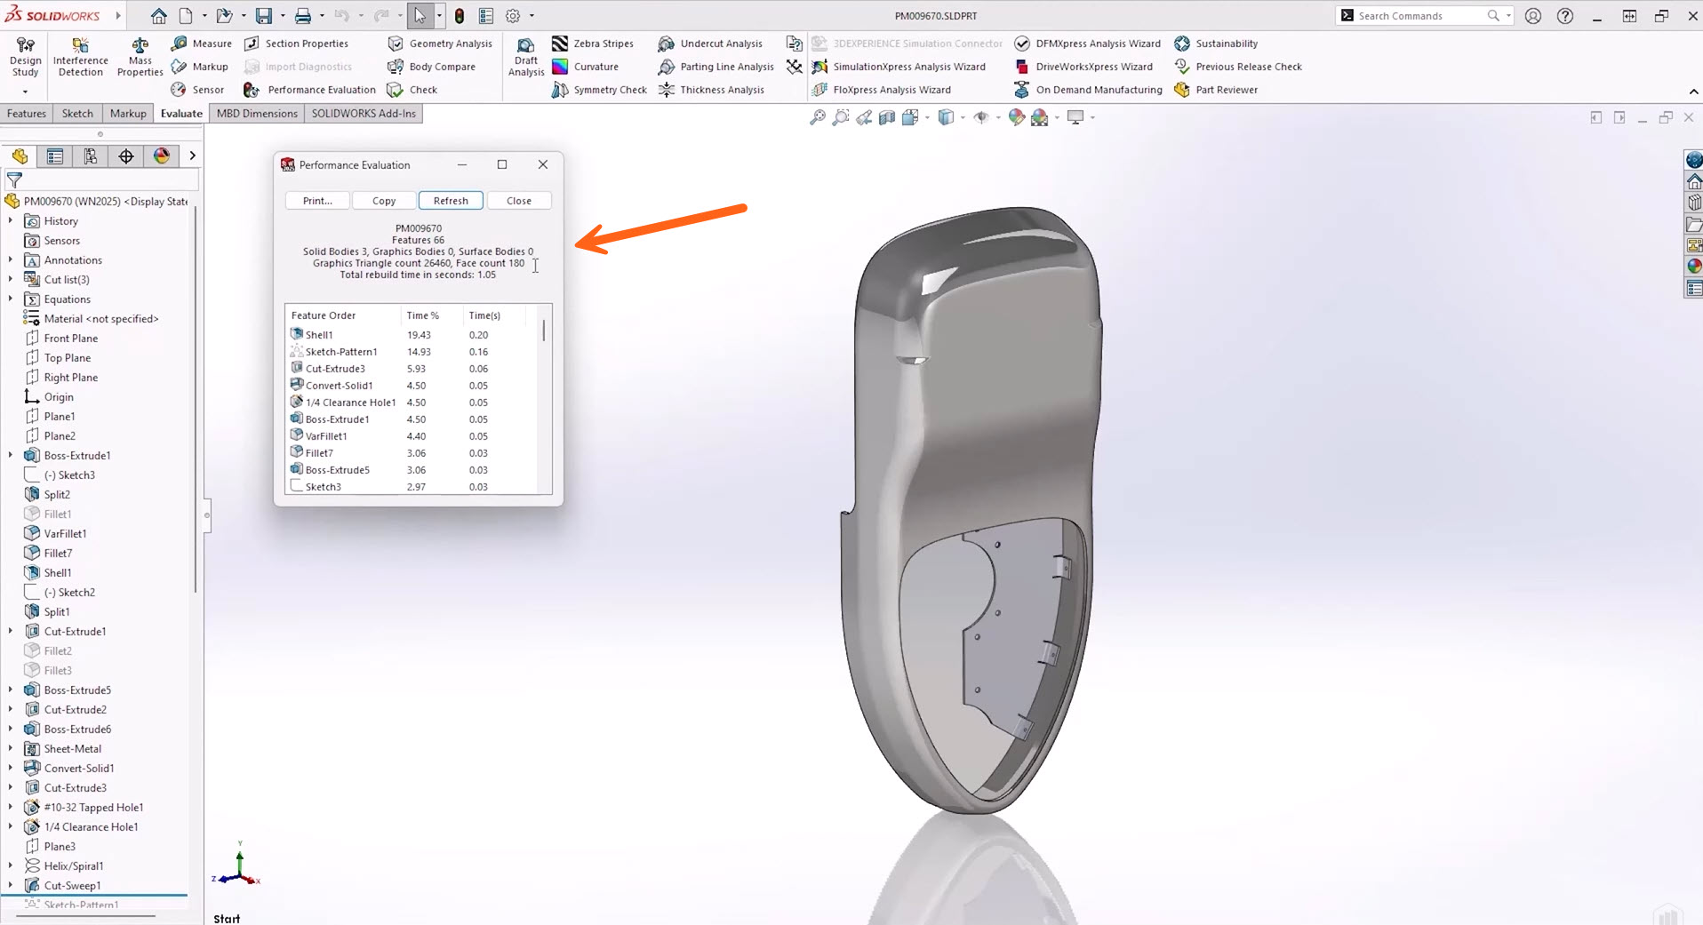Click the Copy button in dialog
This screenshot has height=925, width=1703.
(x=384, y=201)
